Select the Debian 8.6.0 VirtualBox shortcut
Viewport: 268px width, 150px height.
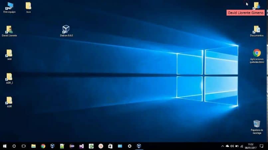pyautogui.click(x=66, y=31)
